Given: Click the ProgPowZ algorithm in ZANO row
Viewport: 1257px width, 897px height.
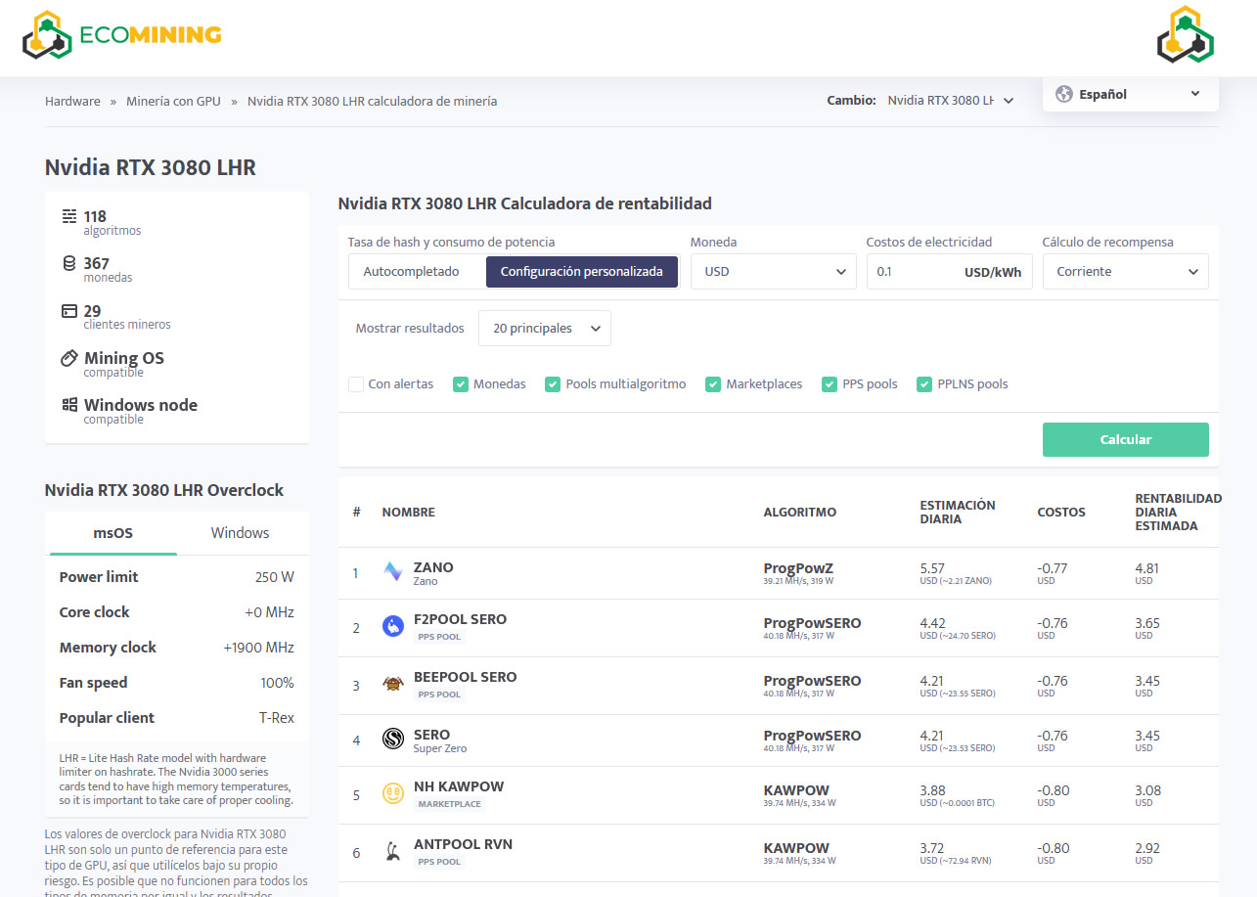Looking at the screenshot, I should [797, 568].
